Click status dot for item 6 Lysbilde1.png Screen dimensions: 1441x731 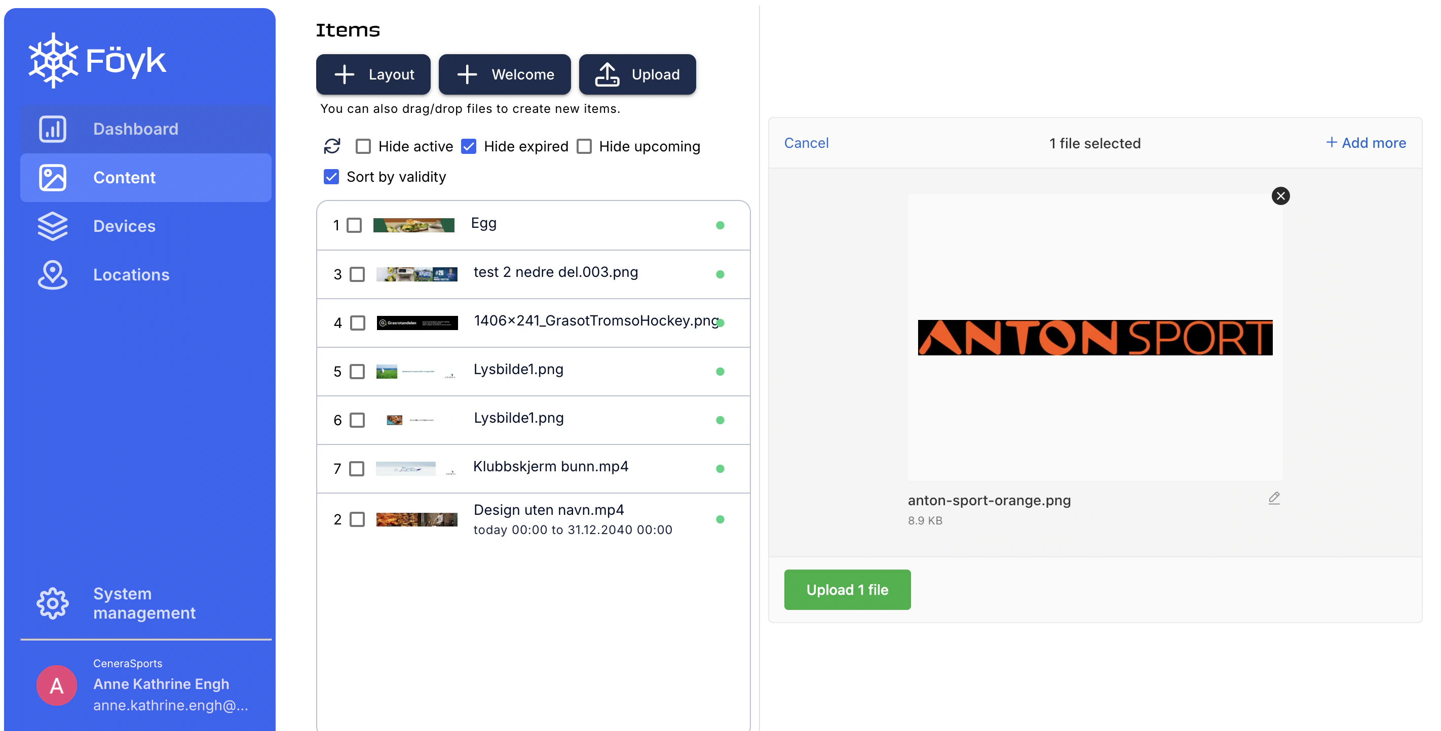point(720,420)
